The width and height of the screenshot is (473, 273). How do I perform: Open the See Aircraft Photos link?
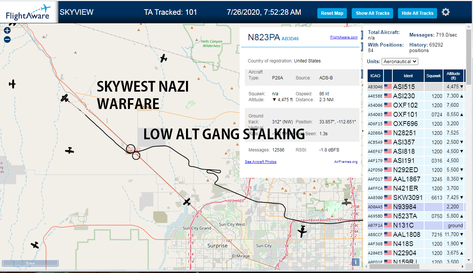pyautogui.click(x=261, y=162)
